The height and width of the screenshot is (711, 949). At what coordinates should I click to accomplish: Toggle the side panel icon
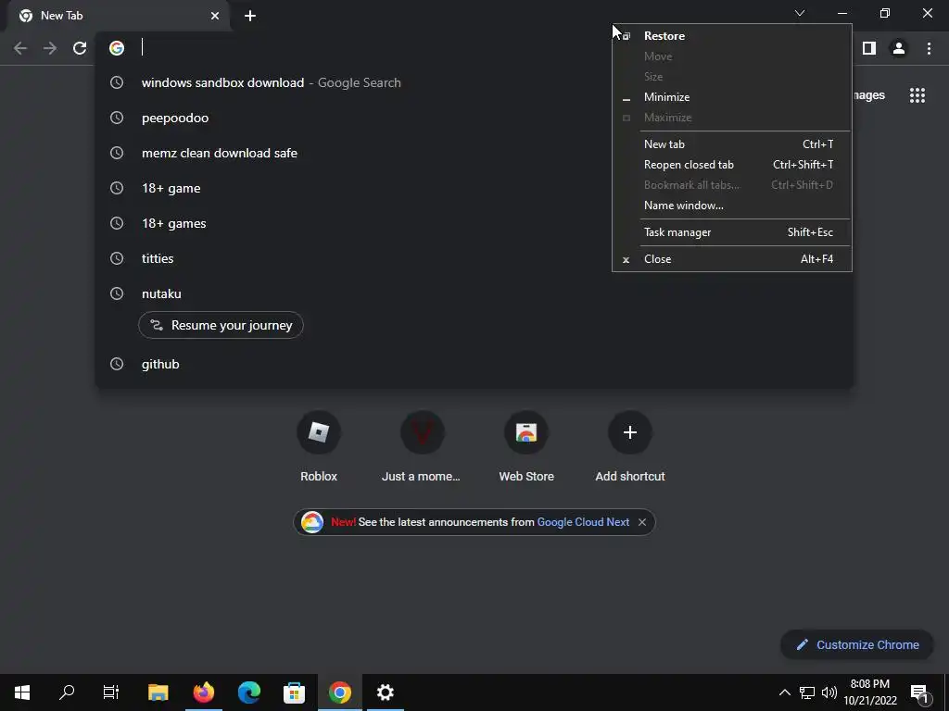tap(869, 48)
